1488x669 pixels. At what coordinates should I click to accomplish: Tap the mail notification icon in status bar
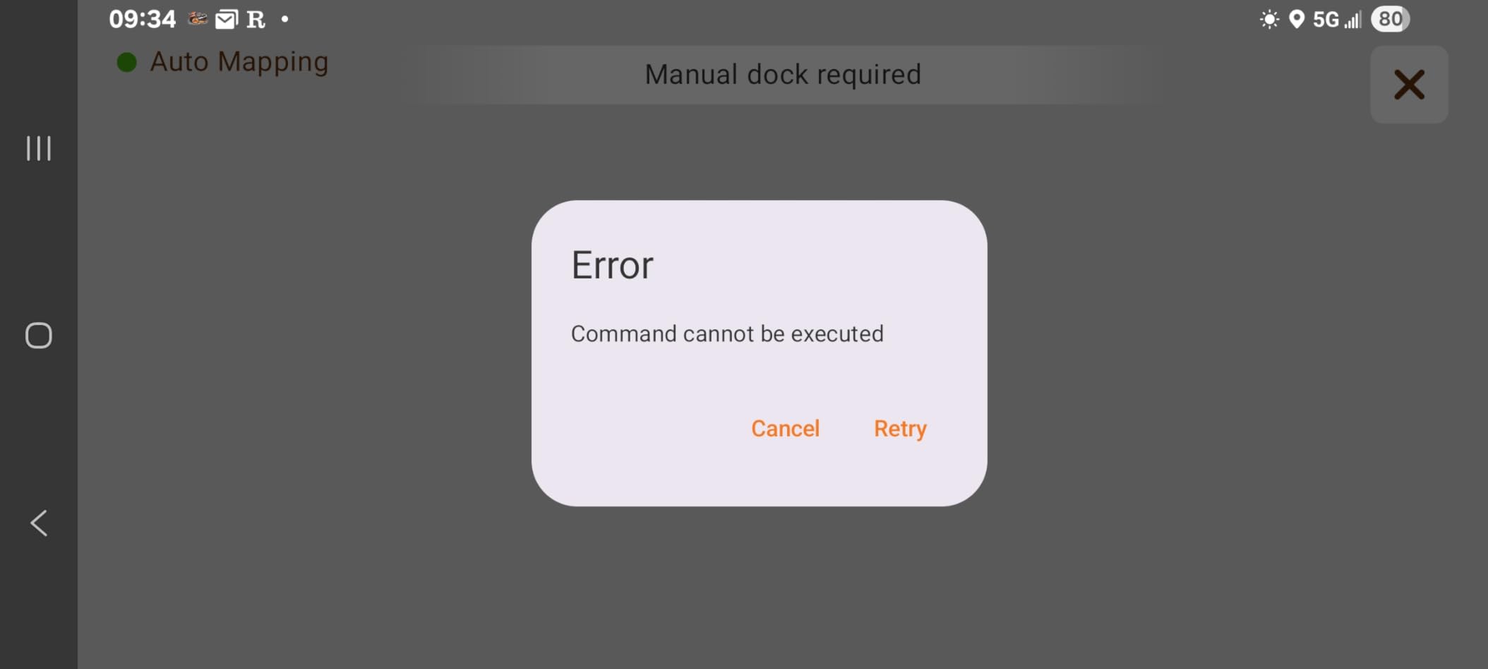[x=226, y=20]
